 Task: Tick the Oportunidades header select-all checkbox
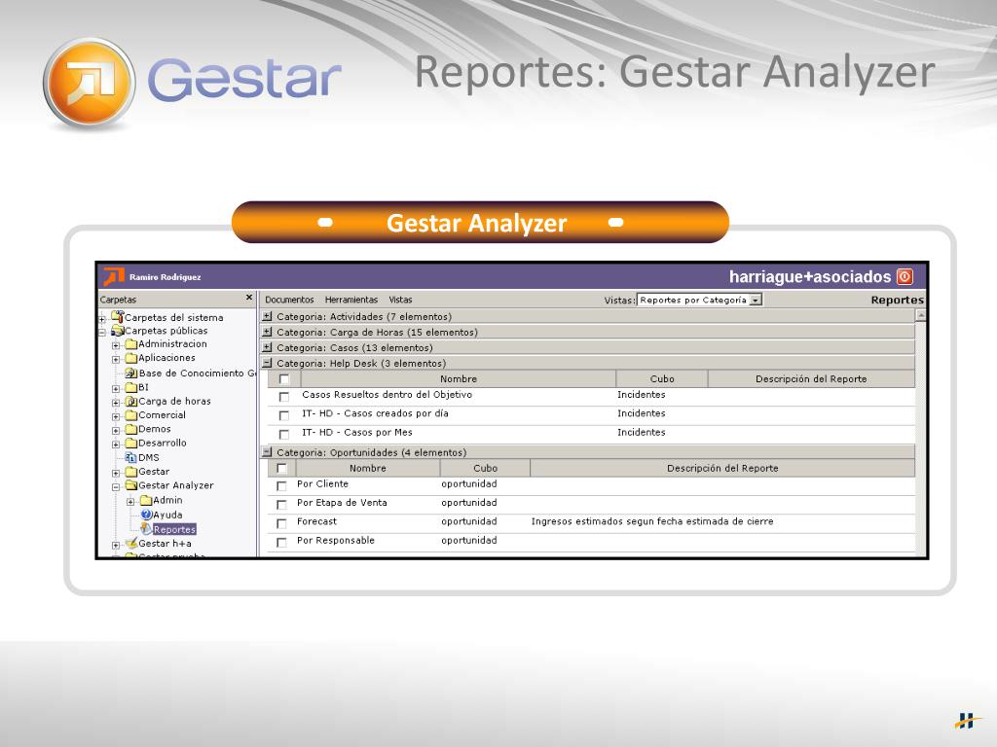[281, 469]
